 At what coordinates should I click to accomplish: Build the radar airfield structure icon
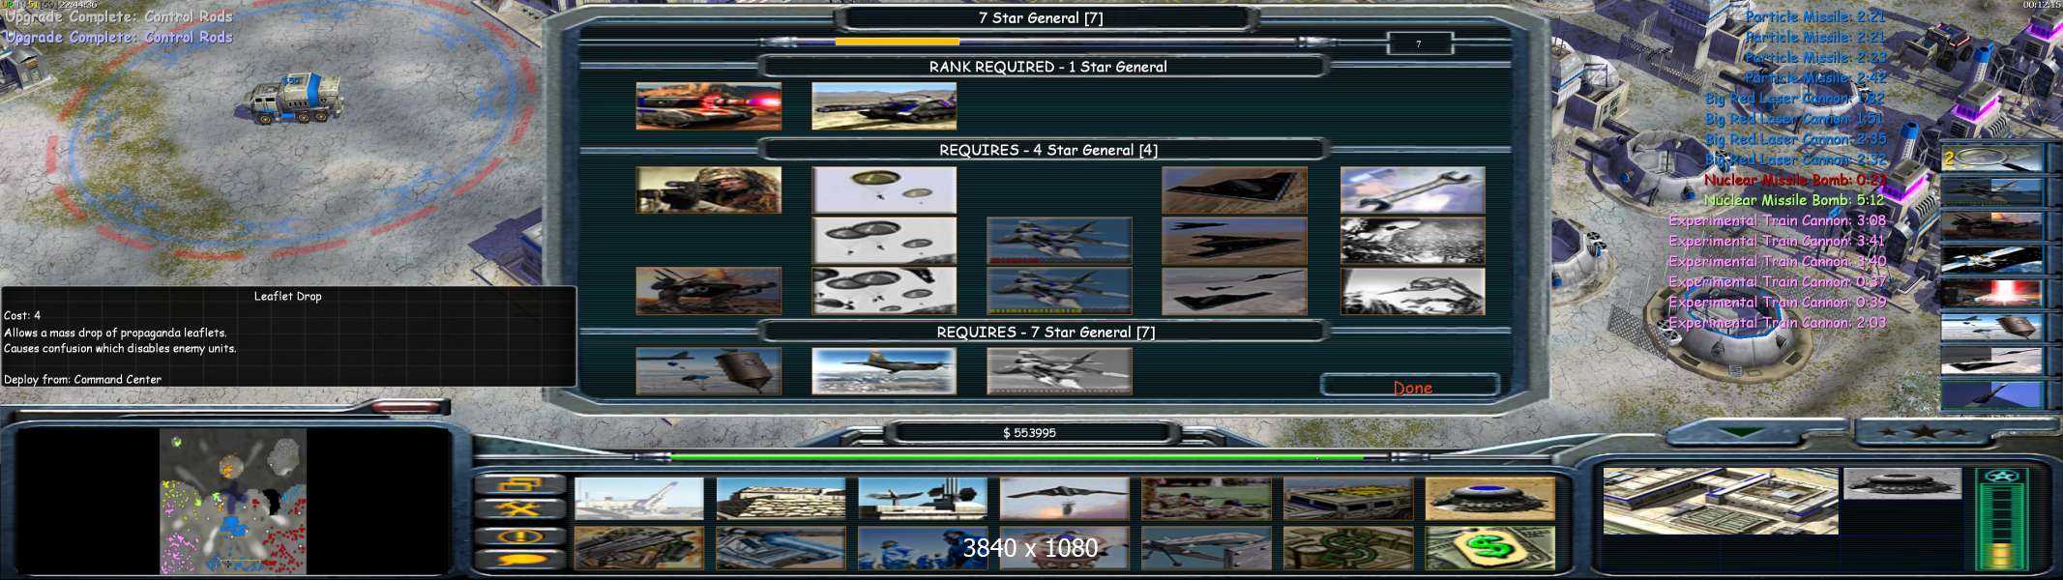923,499
